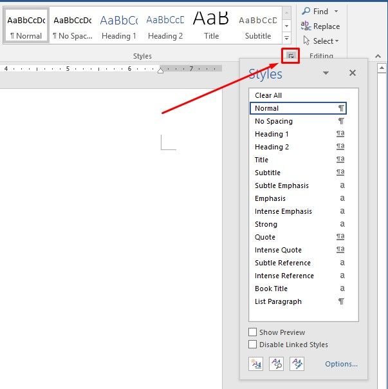Apply Heading 1 from Styles pane list
Viewport: 388px width, 389px height.
coord(298,134)
